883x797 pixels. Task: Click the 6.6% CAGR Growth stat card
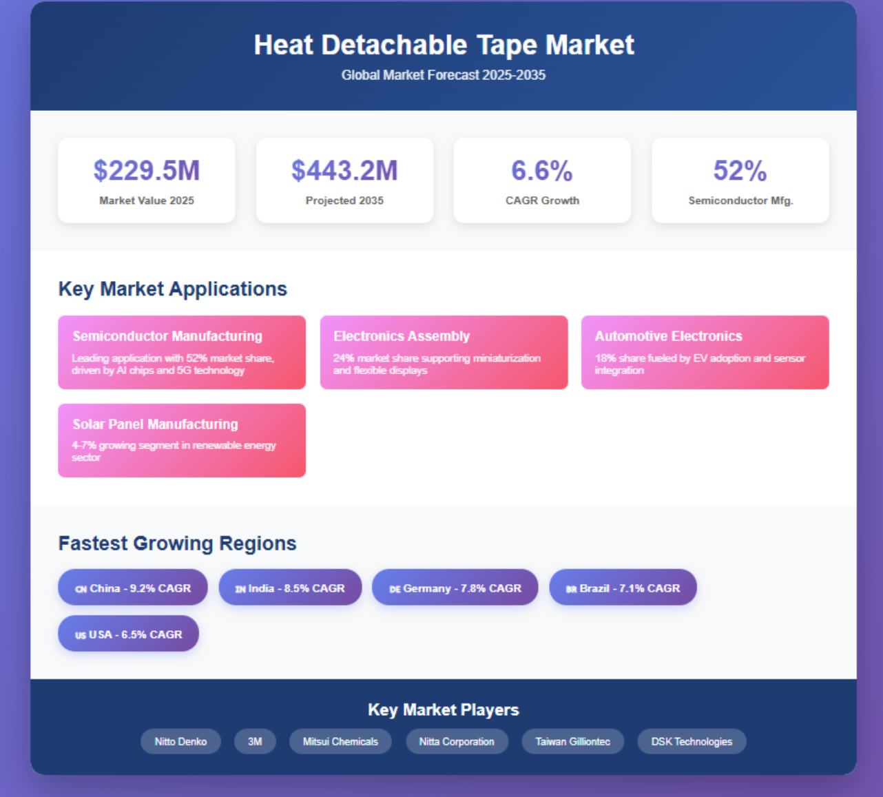point(542,180)
